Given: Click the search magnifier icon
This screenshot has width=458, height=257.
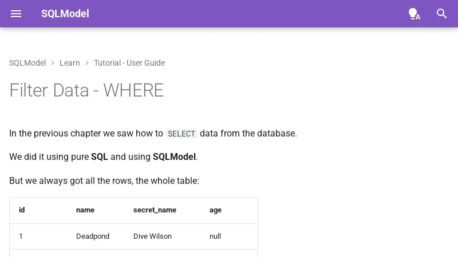Looking at the screenshot, I should click(441, 14).
